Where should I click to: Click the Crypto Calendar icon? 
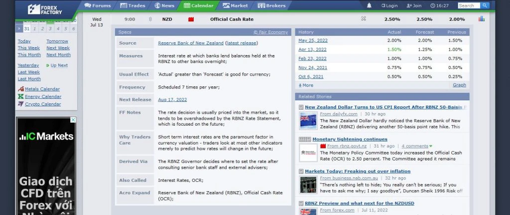tap(21, 104)
